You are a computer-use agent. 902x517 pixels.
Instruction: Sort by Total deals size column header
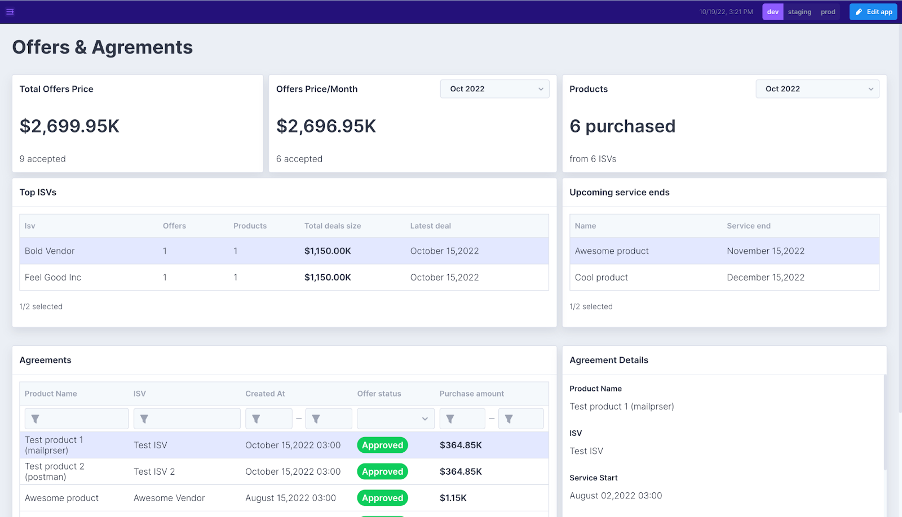pos(333,226)
